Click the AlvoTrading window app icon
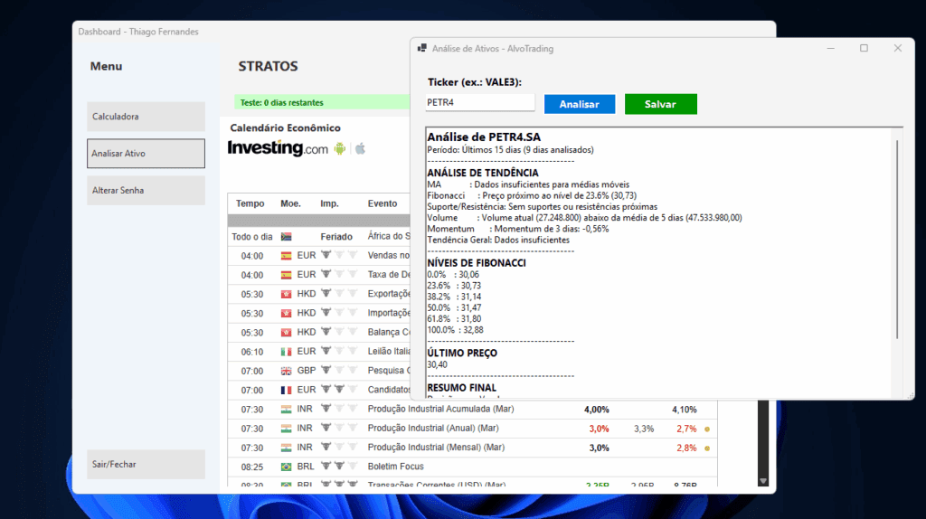The width and height of the screenshot is (926, 519). tap(421, 49)
